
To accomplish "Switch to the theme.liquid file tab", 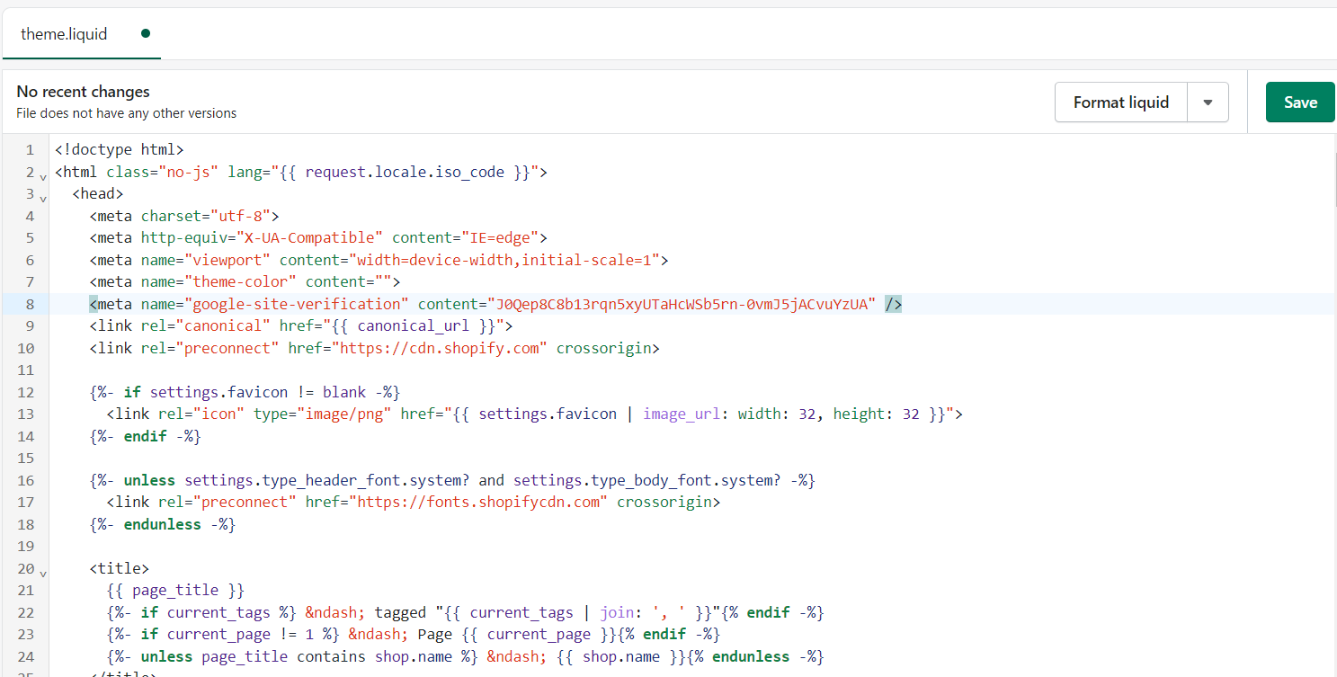I will pyautogui.click(x=64, y=34).
